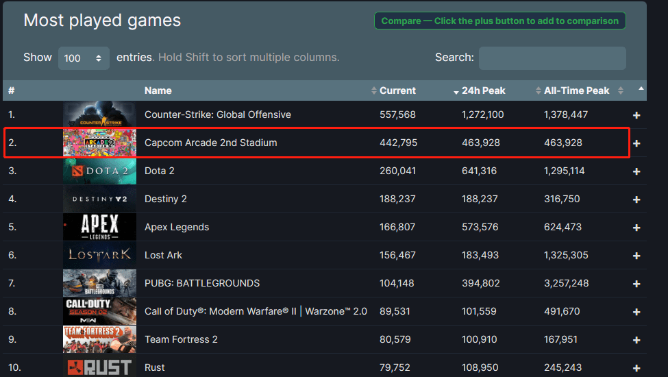668x377 pixels.
Task: Open the Show entries count dropdown
Action: (84, 58)
